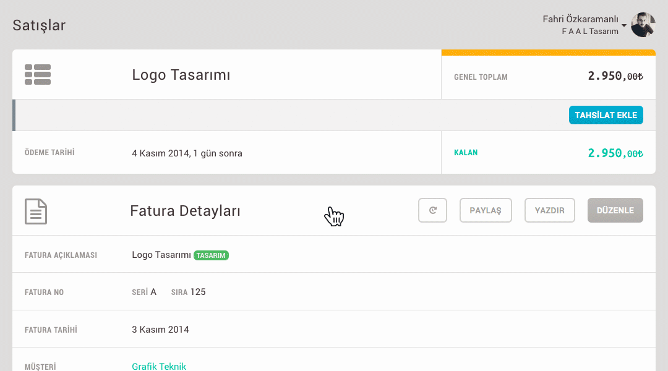Click the green Kalan 2.950,00 amount
The height and width of the screenshot is (371, 668).
pos(615,153)
